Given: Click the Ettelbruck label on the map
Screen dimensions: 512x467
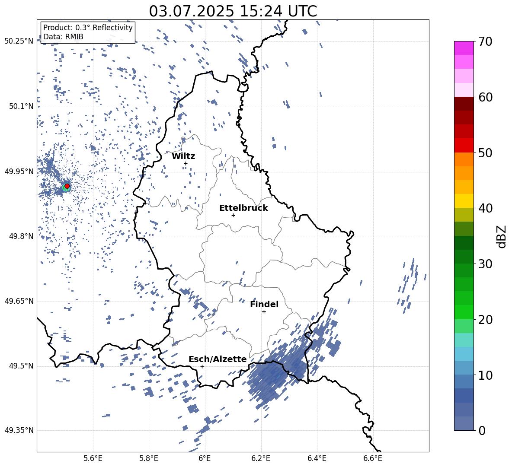Looking at the screenshot, I should pos(243,208).
